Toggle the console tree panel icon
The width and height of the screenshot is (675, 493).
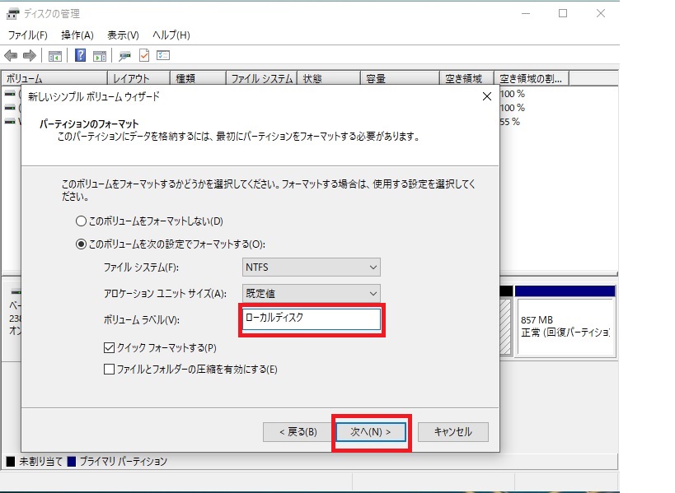point(54,55)
